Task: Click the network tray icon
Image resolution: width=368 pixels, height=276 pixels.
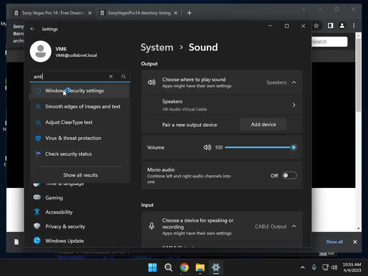Action: (325, 267)
